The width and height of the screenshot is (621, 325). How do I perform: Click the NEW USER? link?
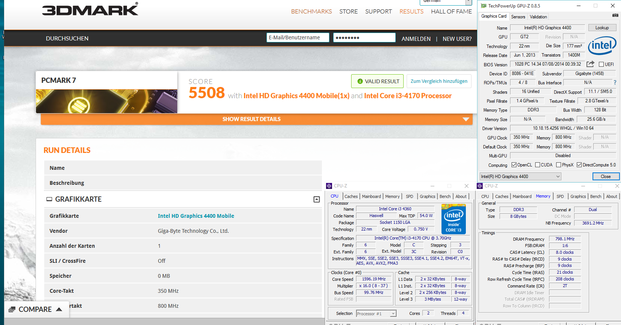(457, 39)
